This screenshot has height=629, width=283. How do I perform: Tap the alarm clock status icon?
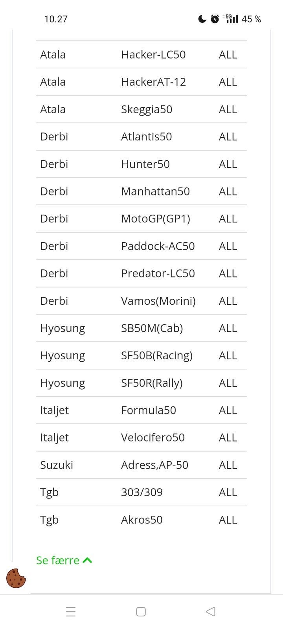tap(215, 19)
